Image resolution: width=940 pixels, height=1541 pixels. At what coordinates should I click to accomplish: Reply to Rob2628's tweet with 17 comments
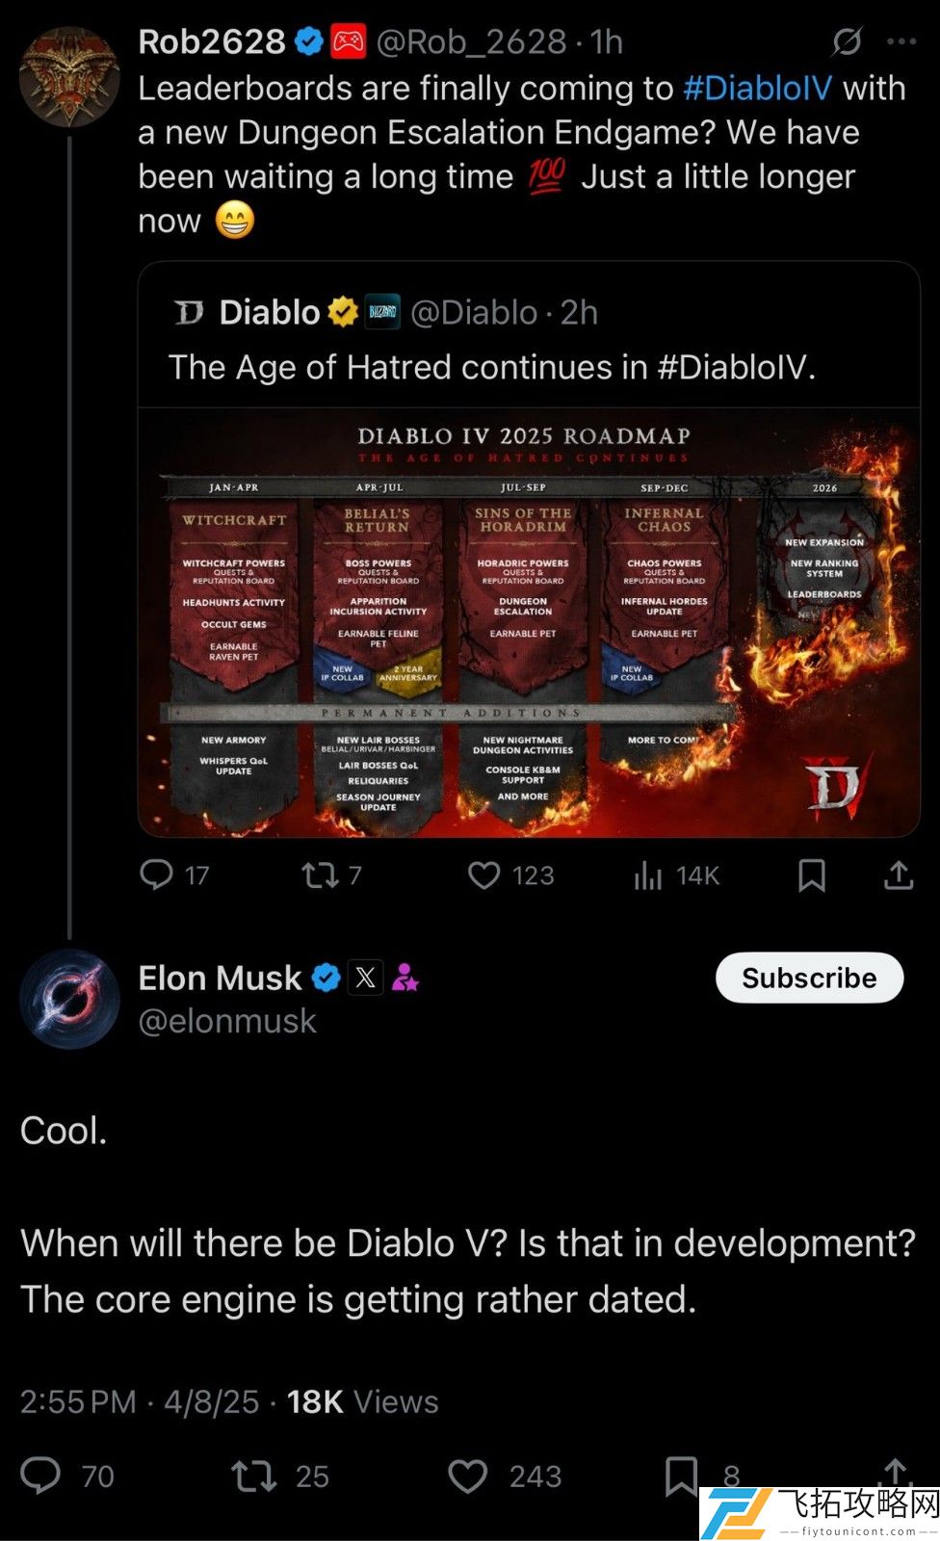tap(174, 875)
